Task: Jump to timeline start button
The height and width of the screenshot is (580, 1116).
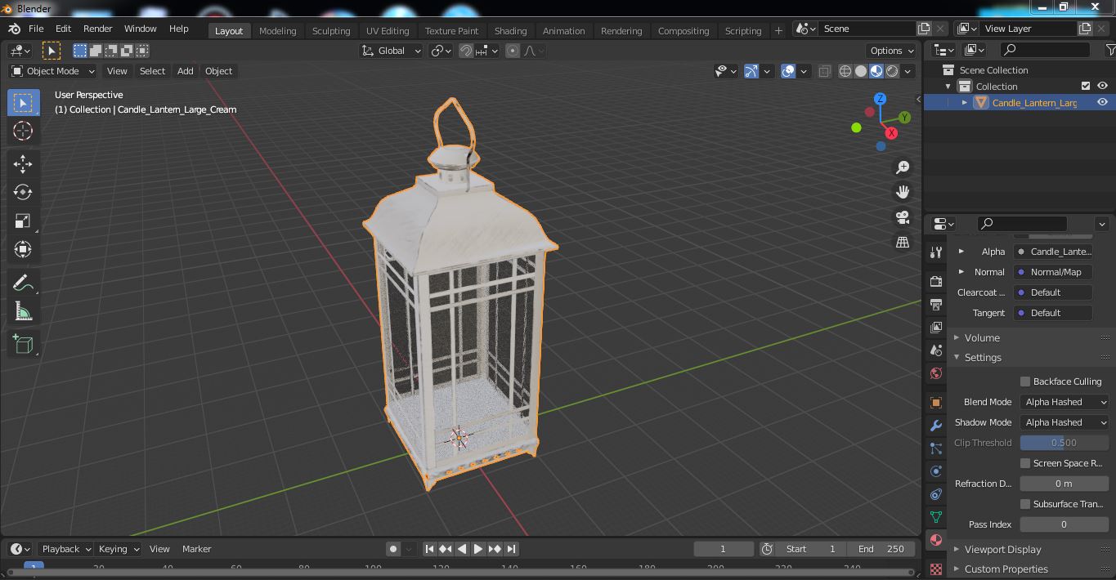Action: 429,549
